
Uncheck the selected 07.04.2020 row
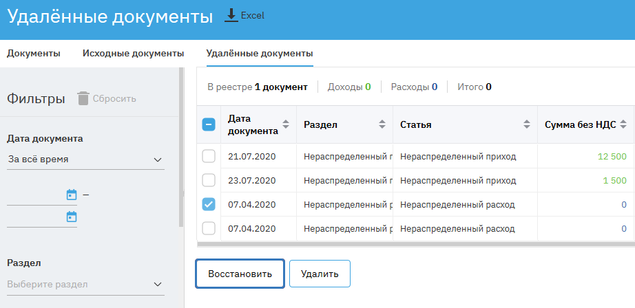click(x=209, y=204)
